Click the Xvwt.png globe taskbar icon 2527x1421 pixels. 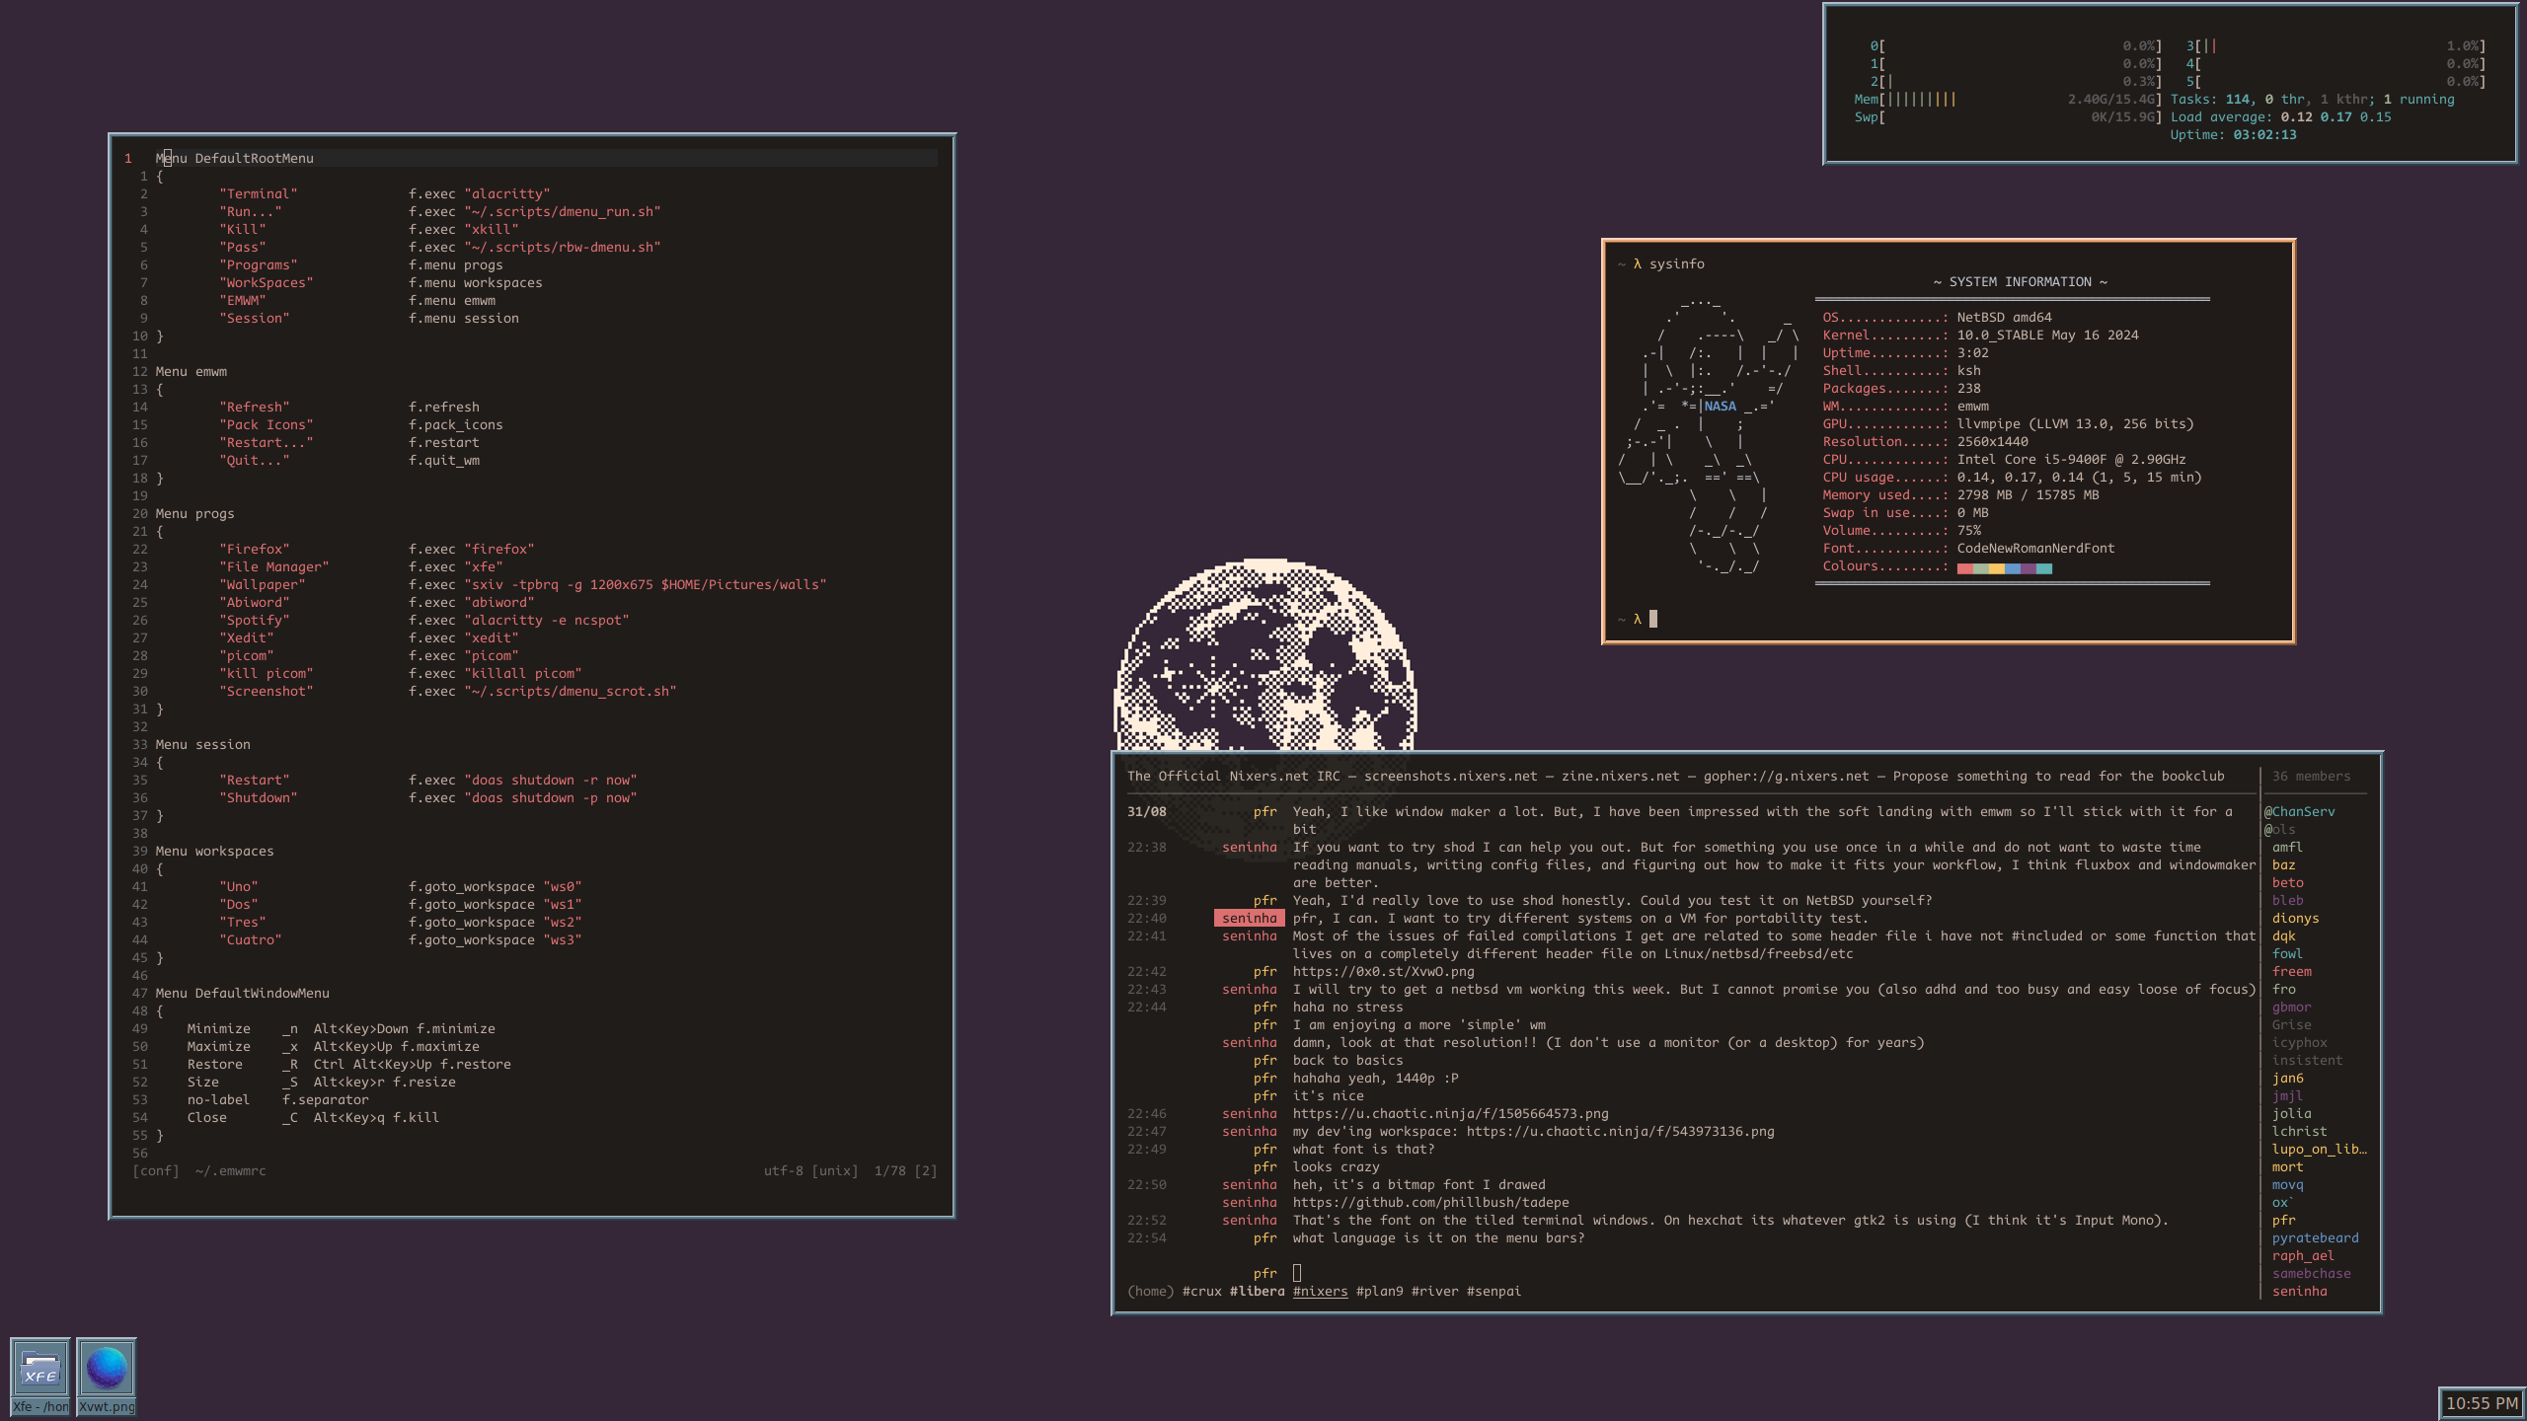coord(106,1369)
